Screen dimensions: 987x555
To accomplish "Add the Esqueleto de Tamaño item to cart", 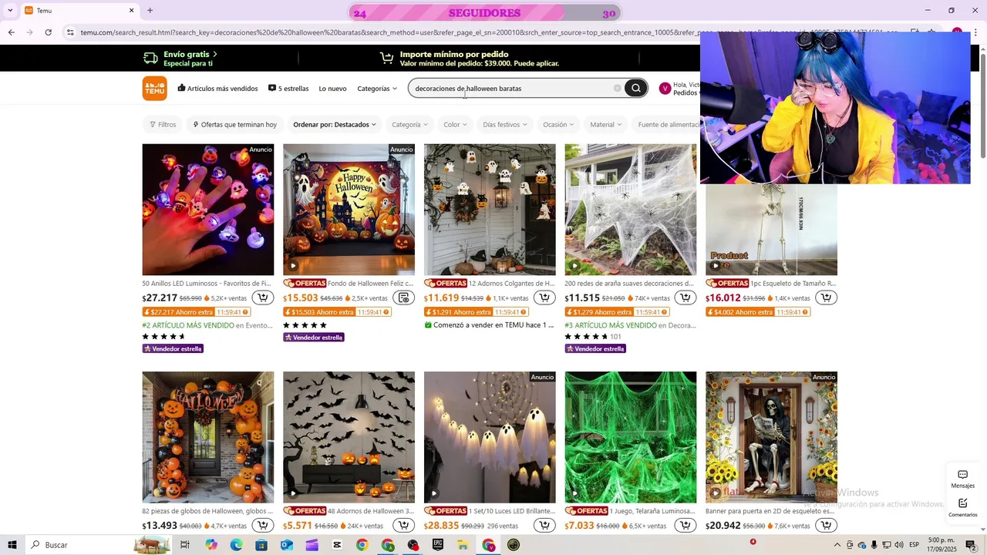I will click(826, 298).
